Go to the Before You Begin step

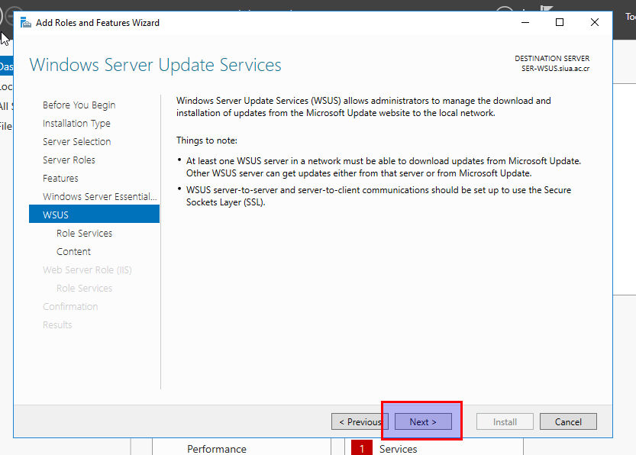pyautogui.click(x=79, y=105)
